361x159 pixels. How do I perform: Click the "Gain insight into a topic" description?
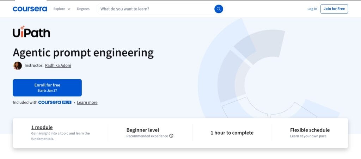(60, 136)
